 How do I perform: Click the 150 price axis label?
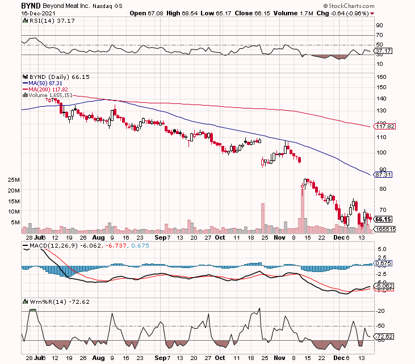point(382,87)
